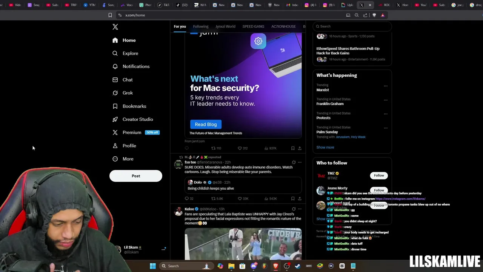Open the fso tee profile avatar

click(x=178, y=164)
